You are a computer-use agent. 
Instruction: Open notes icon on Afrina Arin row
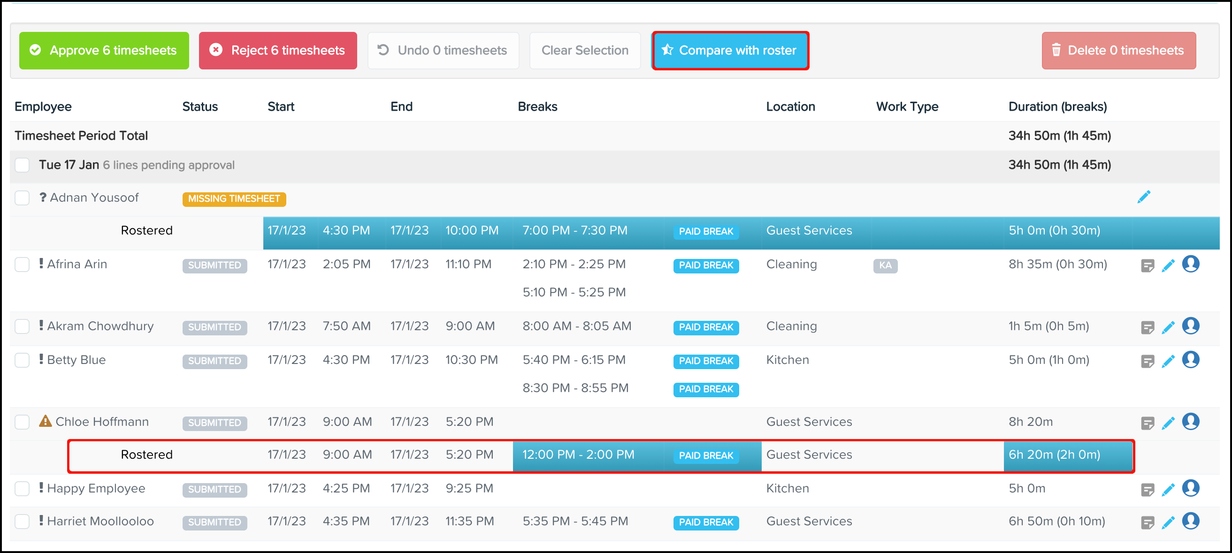[x=1147, y=265]
